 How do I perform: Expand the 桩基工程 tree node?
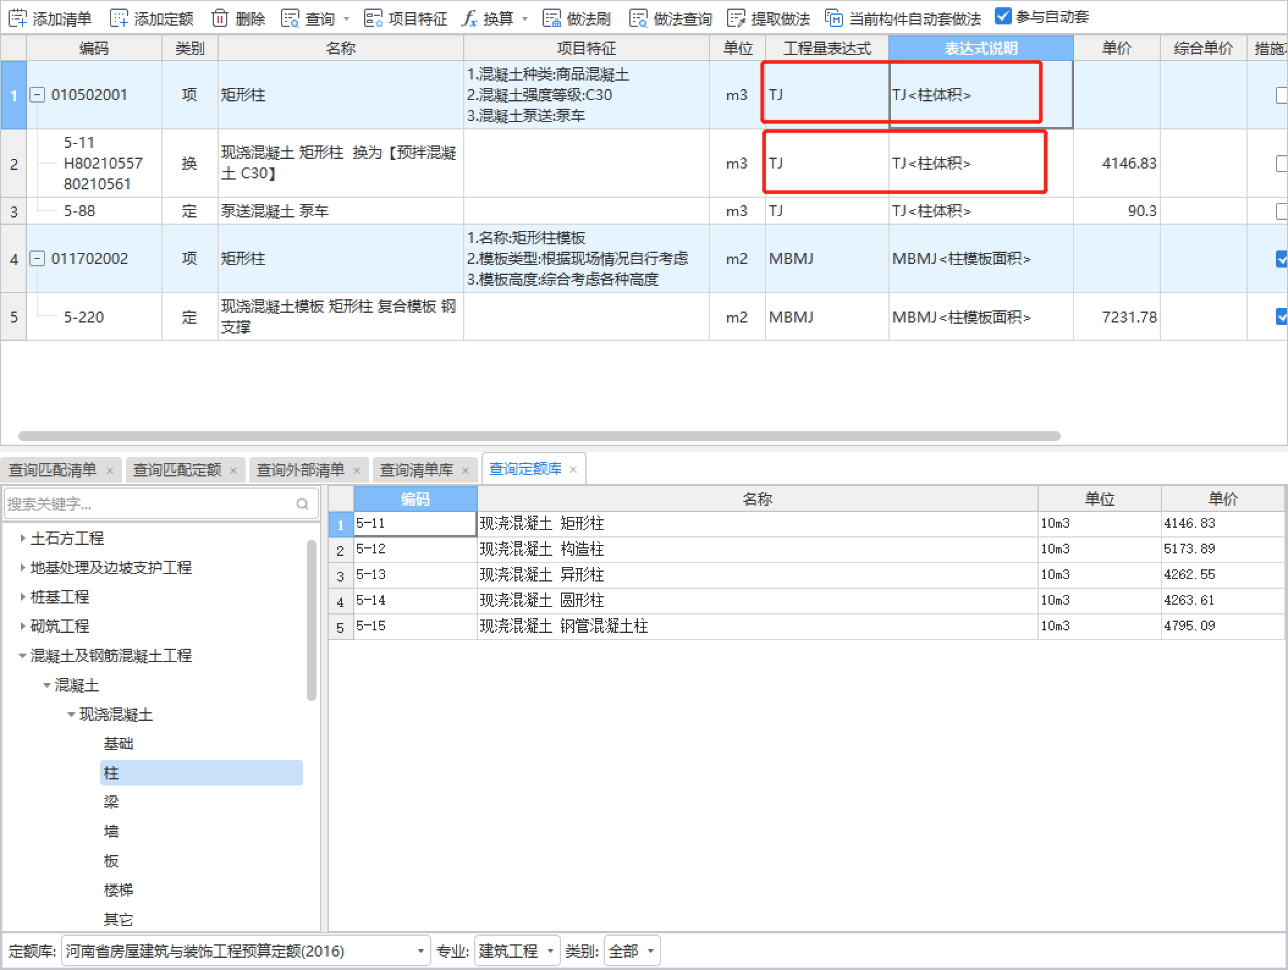(x=23, y=597)
